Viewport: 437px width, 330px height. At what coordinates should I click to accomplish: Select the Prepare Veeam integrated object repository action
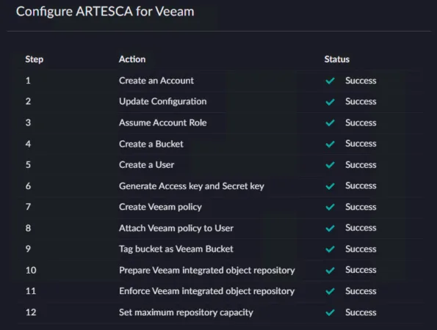pos(207,271)
